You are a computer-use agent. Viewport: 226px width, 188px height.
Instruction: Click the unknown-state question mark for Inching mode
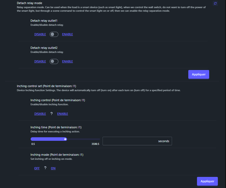[45, 168]
